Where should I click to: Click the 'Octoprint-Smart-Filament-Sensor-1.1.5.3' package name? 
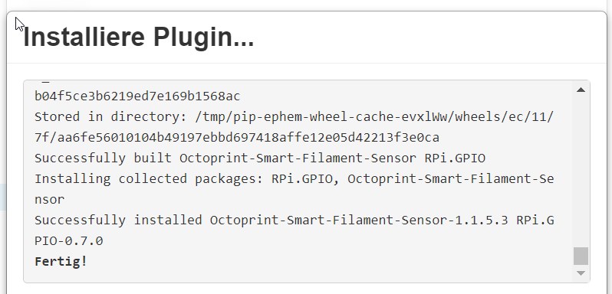359,220
